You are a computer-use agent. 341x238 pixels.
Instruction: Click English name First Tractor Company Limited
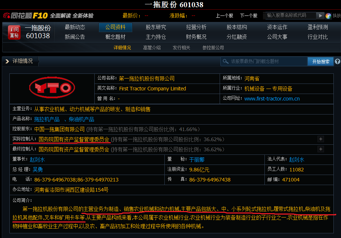point(152,89)
